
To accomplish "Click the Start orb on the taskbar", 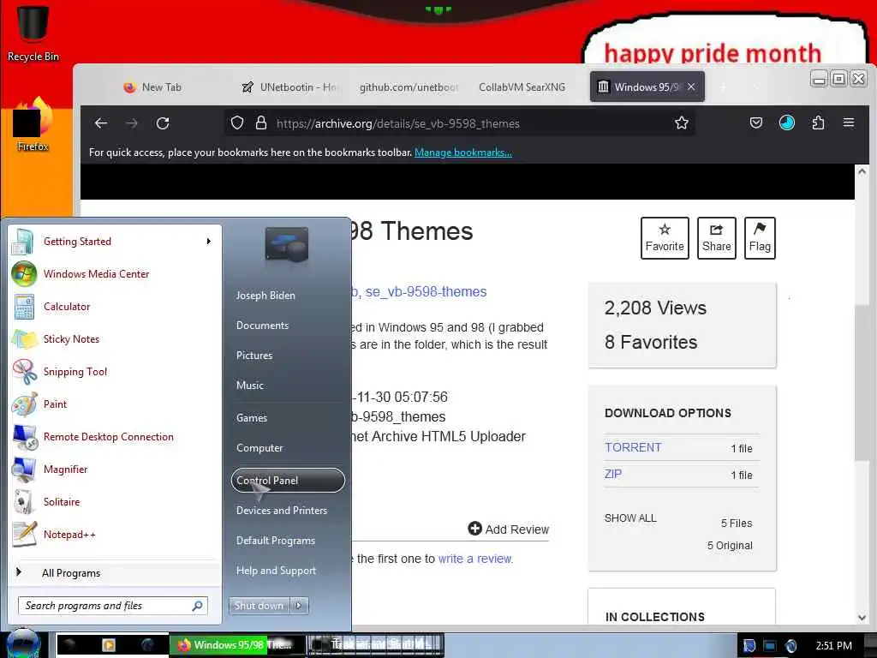I will point(23,643).
